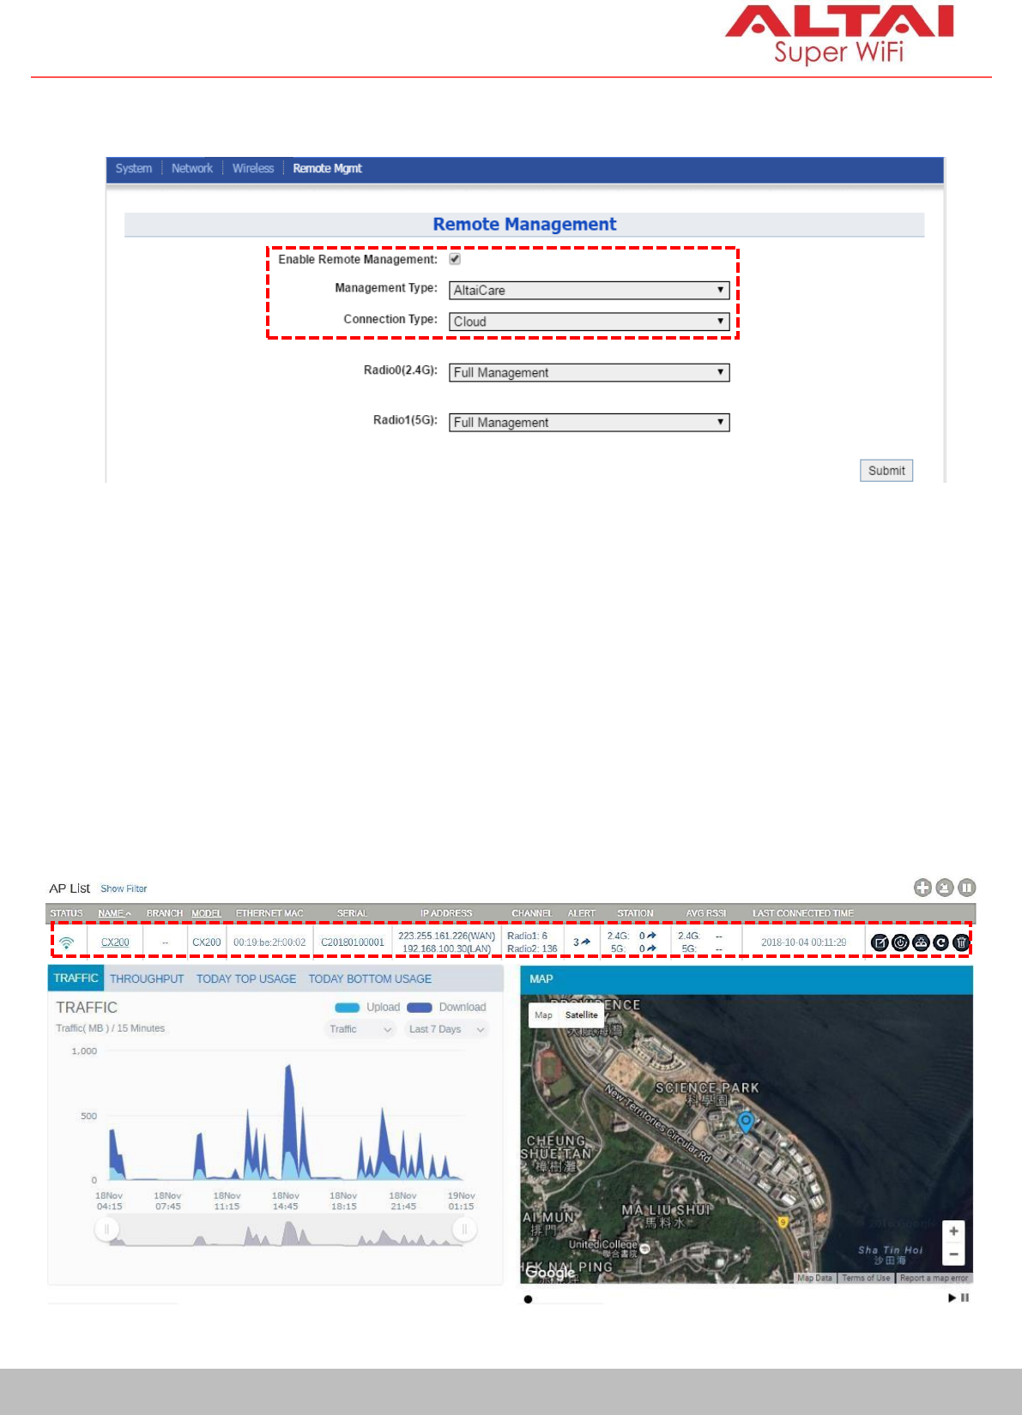
Task: Open the System menu tab
Action: pos(134,168)
